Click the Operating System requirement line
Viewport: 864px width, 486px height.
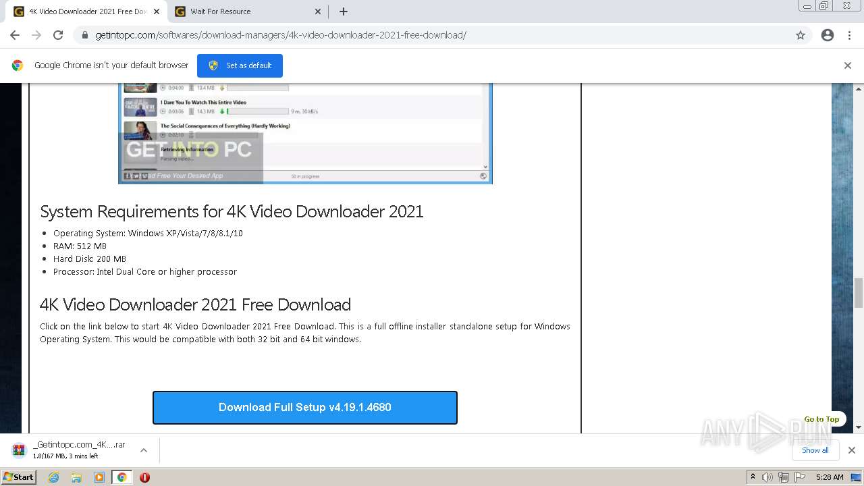click(x=148, y=233)
